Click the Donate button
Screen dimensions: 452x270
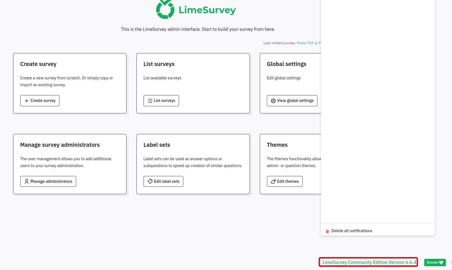pos(435,262)
